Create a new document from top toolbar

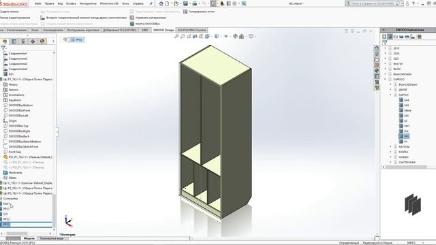pyautogui.click(x=167, y=3)
